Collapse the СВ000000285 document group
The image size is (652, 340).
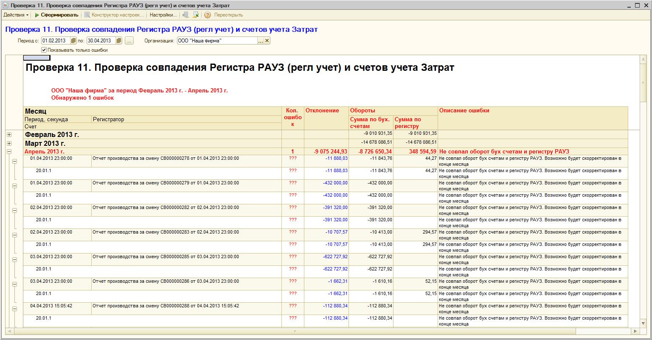point(14,259)
